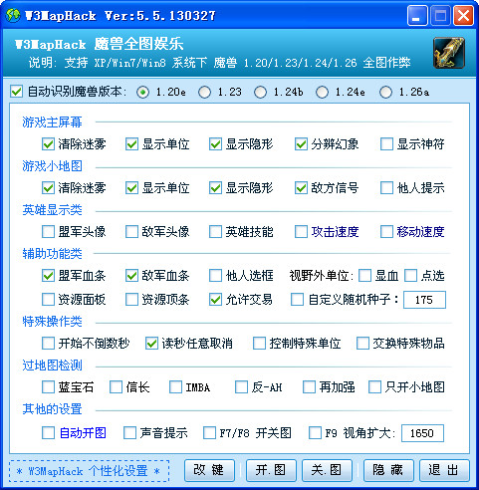Enable 点选 for 视野外单位

pos(410,276)
